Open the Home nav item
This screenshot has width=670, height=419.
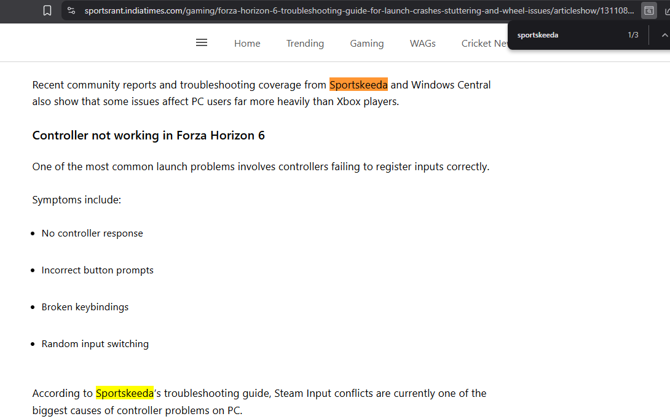coord(247,44)
